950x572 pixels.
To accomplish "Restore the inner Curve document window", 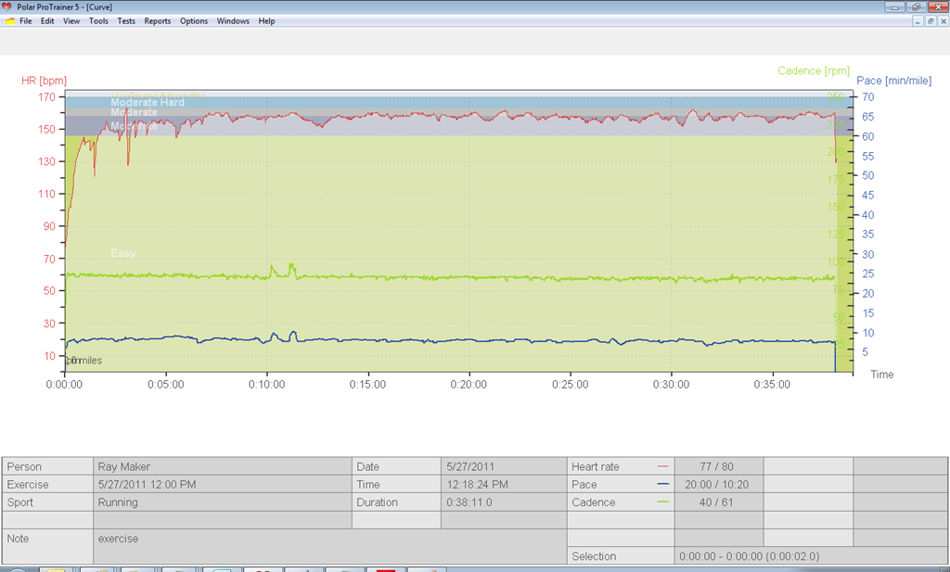I will pos(931,21).
